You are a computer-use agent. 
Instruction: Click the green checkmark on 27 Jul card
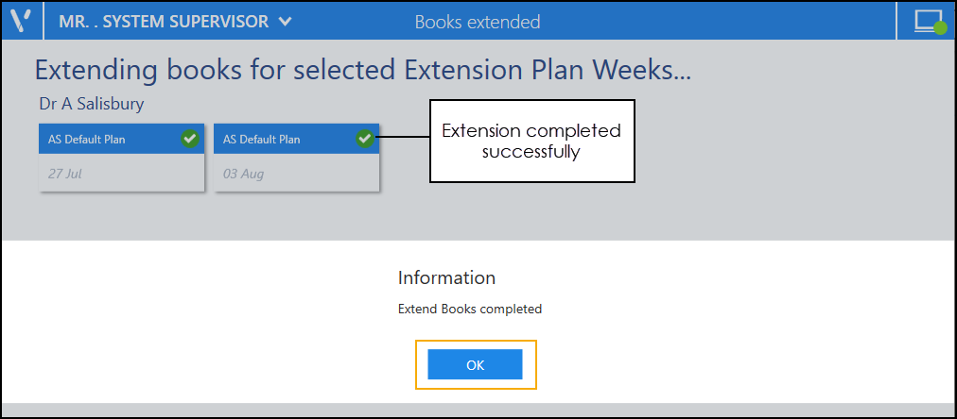tap(190, 139)
